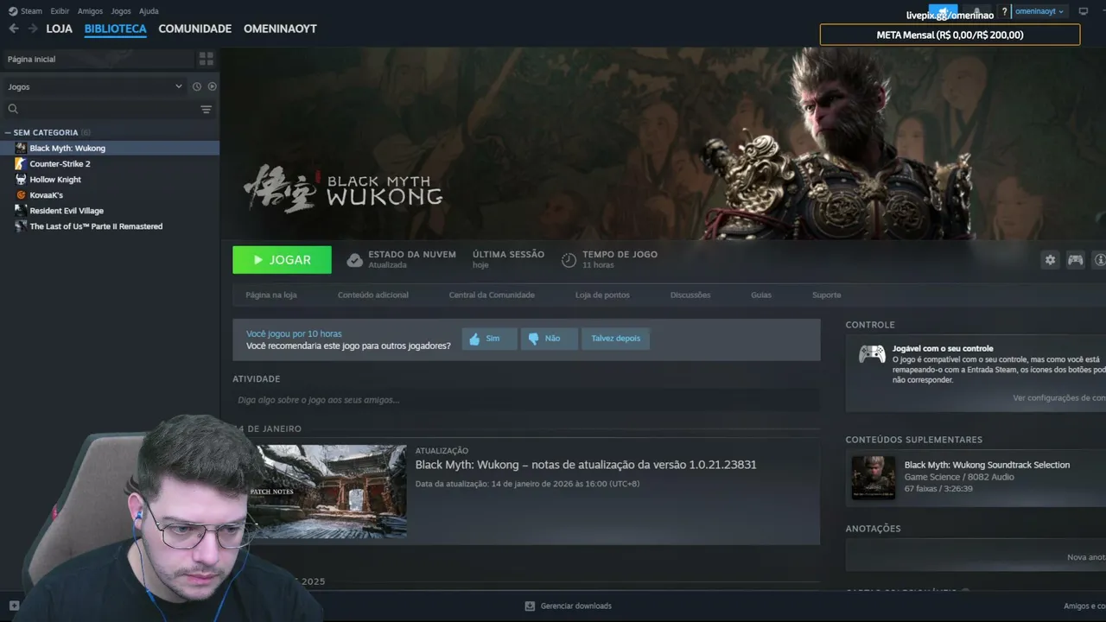1106x622 pixels.
Task: Open the Jogos menu in the menu bar
Action: click(x=121, y=11)
